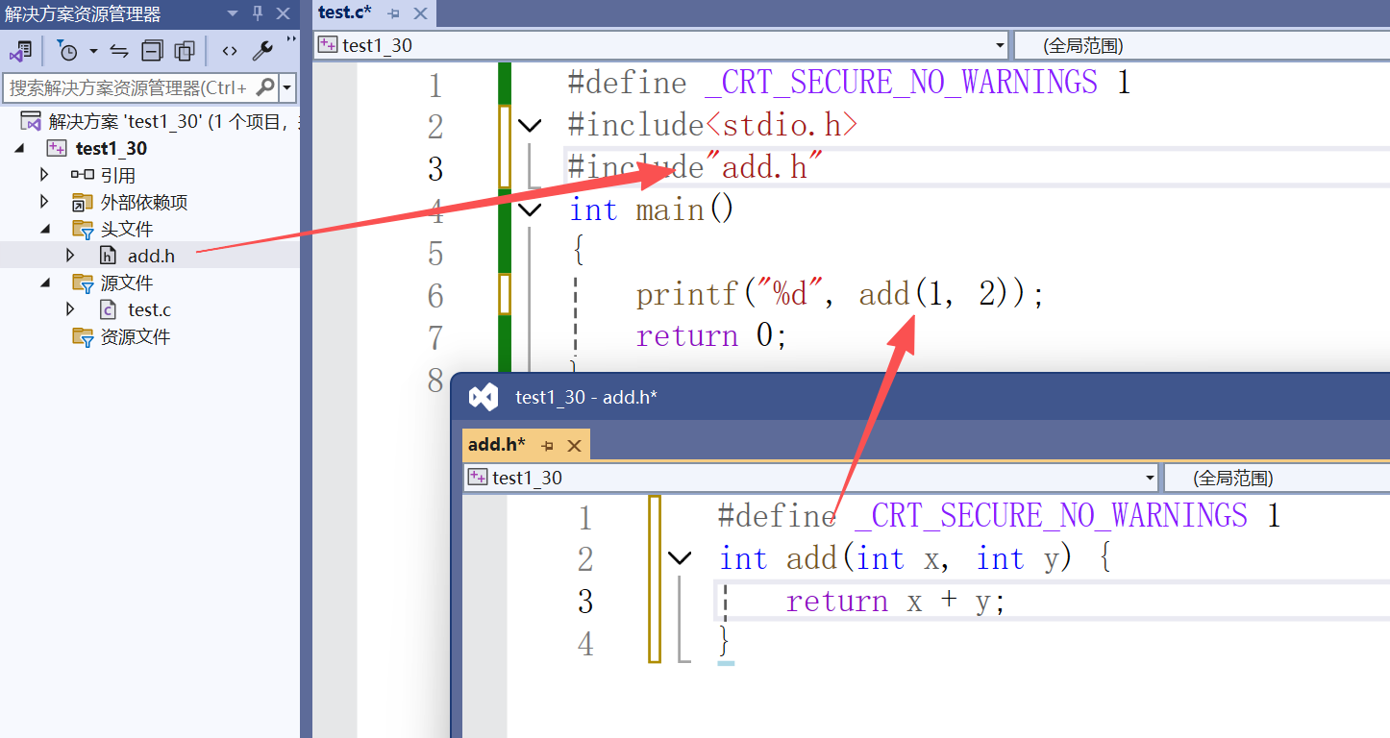Close the add.h* tab

574,446
